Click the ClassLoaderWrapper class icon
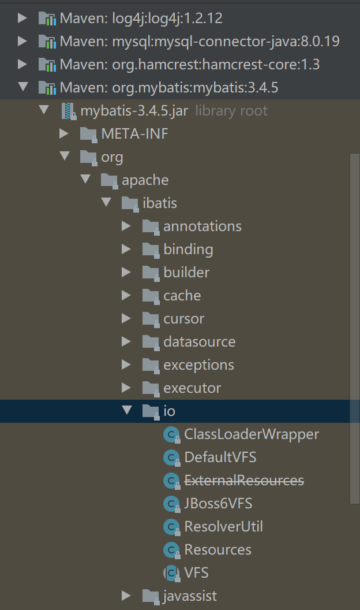Viewport: 360px width, 610px height. pyautogui.click(x=171, y=434)
